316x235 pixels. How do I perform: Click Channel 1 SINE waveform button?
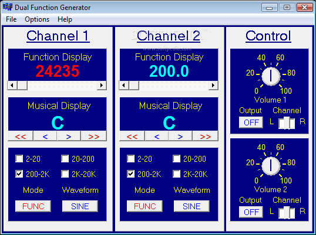[80, 206]
